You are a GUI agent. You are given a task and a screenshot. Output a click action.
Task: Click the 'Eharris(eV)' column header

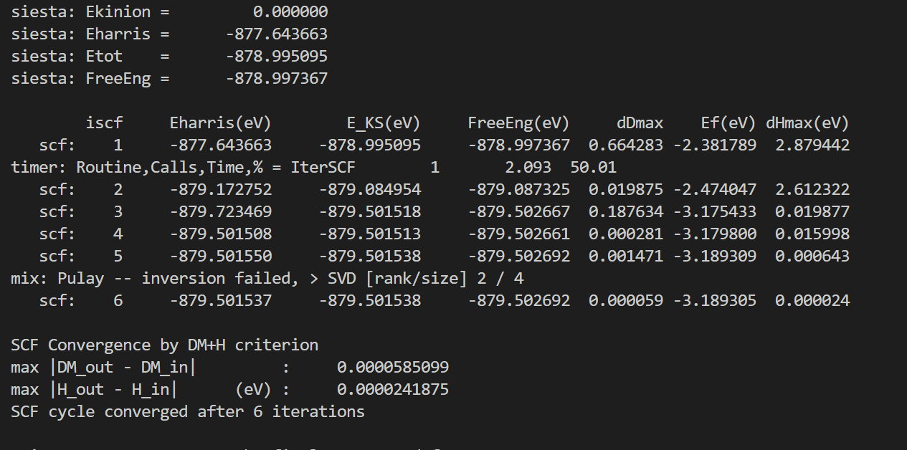pyautogui.click(x=221, y=123)
